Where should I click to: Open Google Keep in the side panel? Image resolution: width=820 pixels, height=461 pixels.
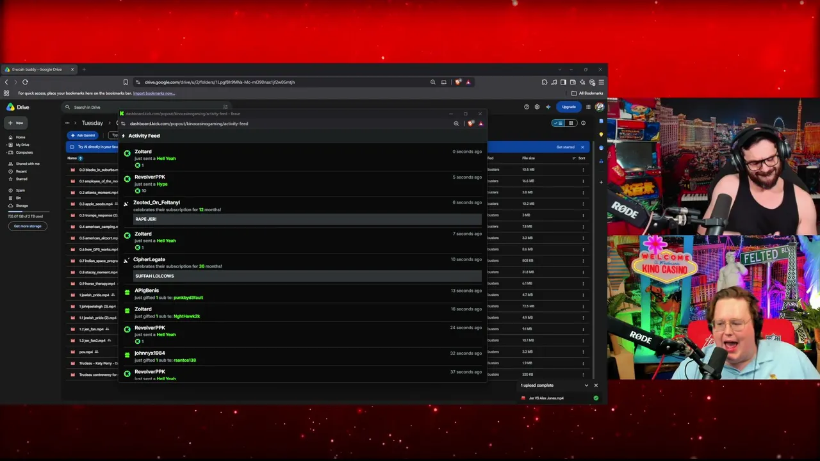coord(601,134)
